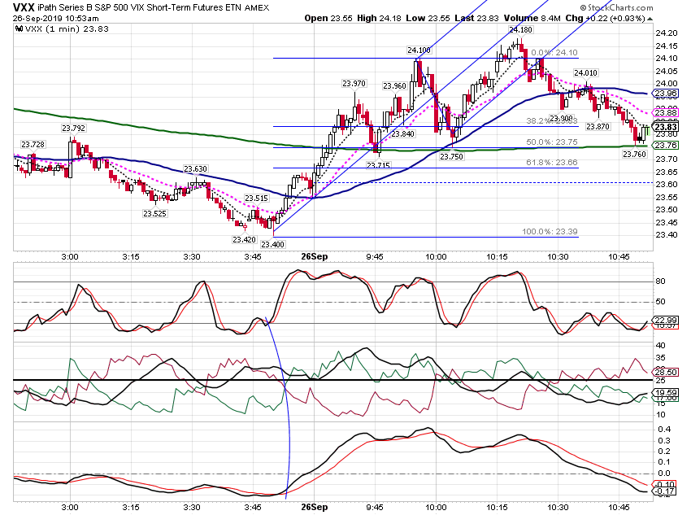
Task: Click the 23.728 price label
Action: pyautogui.click(x=33, y=145)
